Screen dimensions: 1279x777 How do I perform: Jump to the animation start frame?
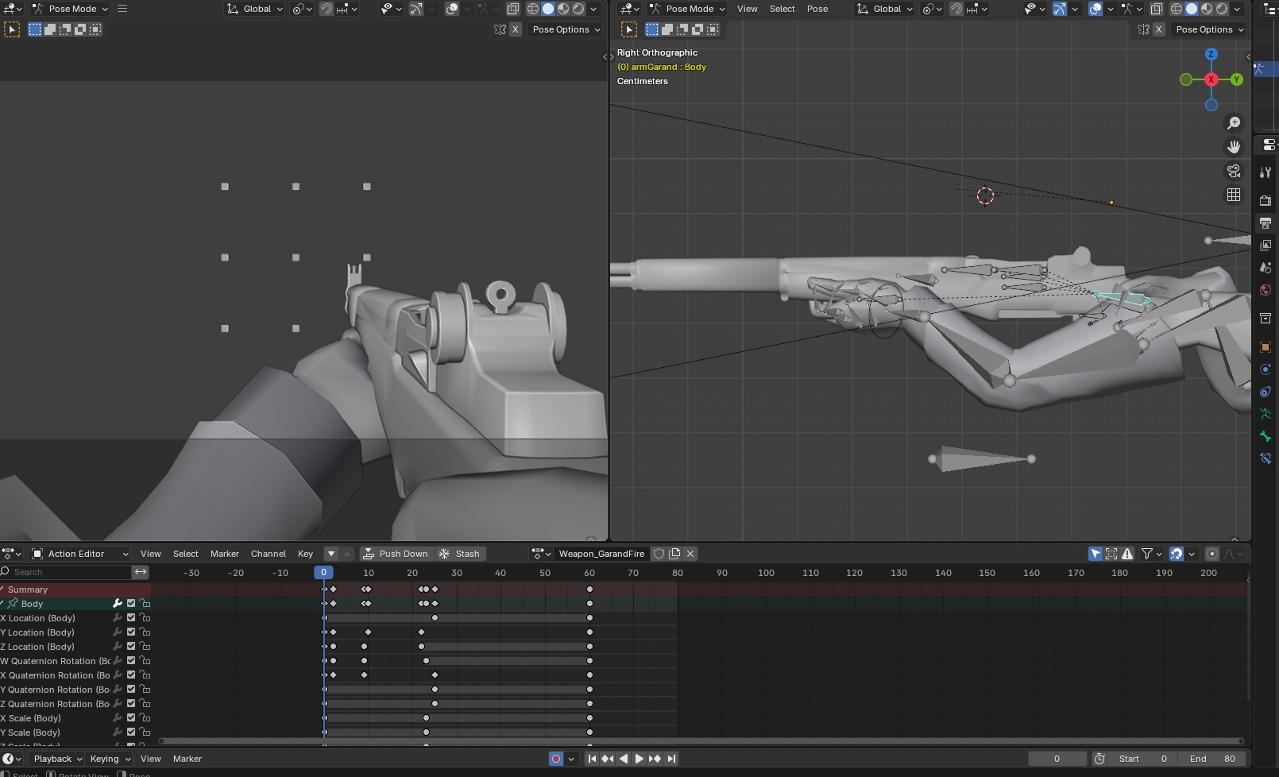tap(592, 759)
